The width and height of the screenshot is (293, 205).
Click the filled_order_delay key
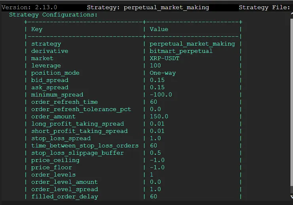click(65, 197)
